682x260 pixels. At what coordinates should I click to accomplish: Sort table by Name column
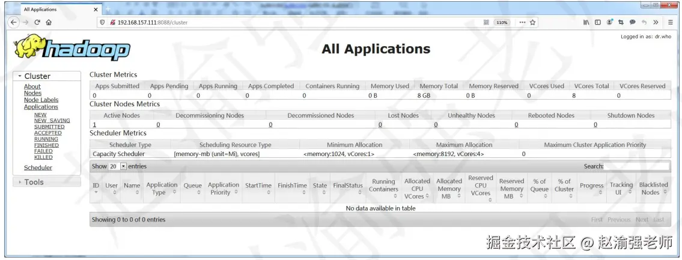click(132, 189)
